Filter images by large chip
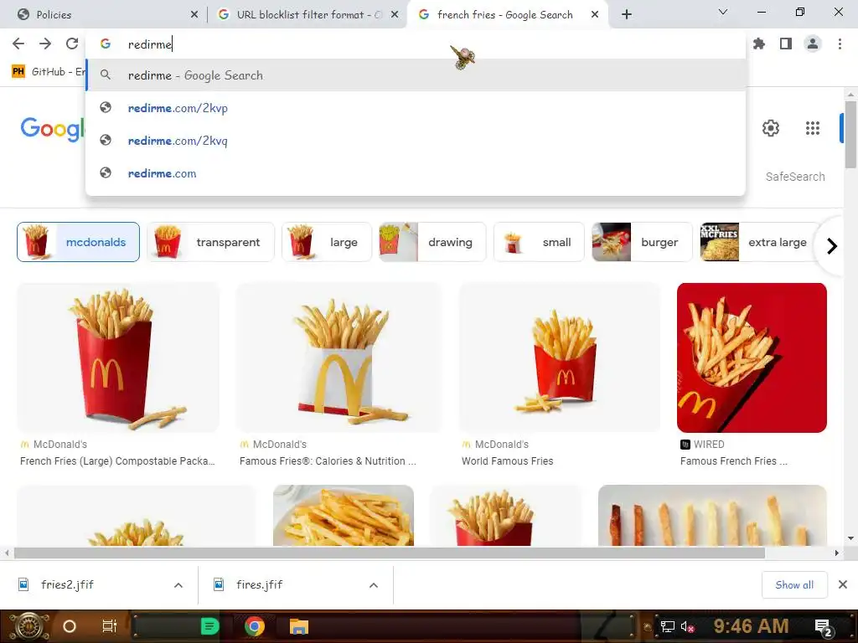The height and width of the screenshot is (643, 858). click(327, 242)
